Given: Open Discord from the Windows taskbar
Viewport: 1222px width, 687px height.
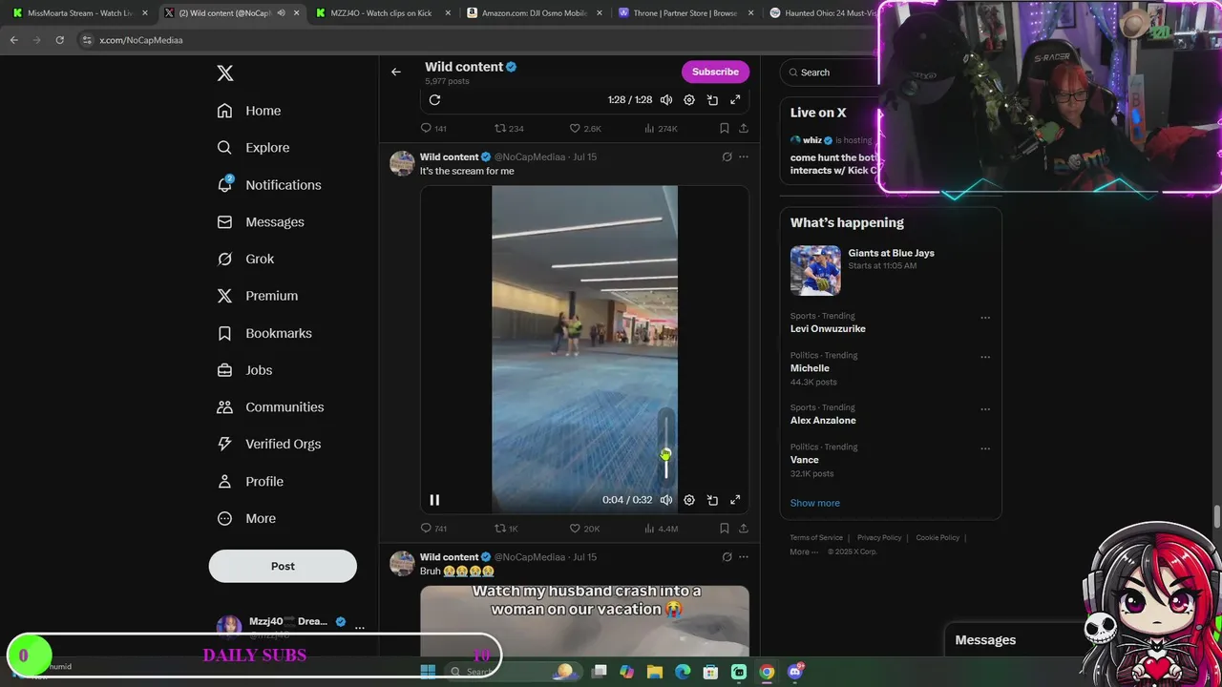Looking at the screenshot, I should (795, 672).
